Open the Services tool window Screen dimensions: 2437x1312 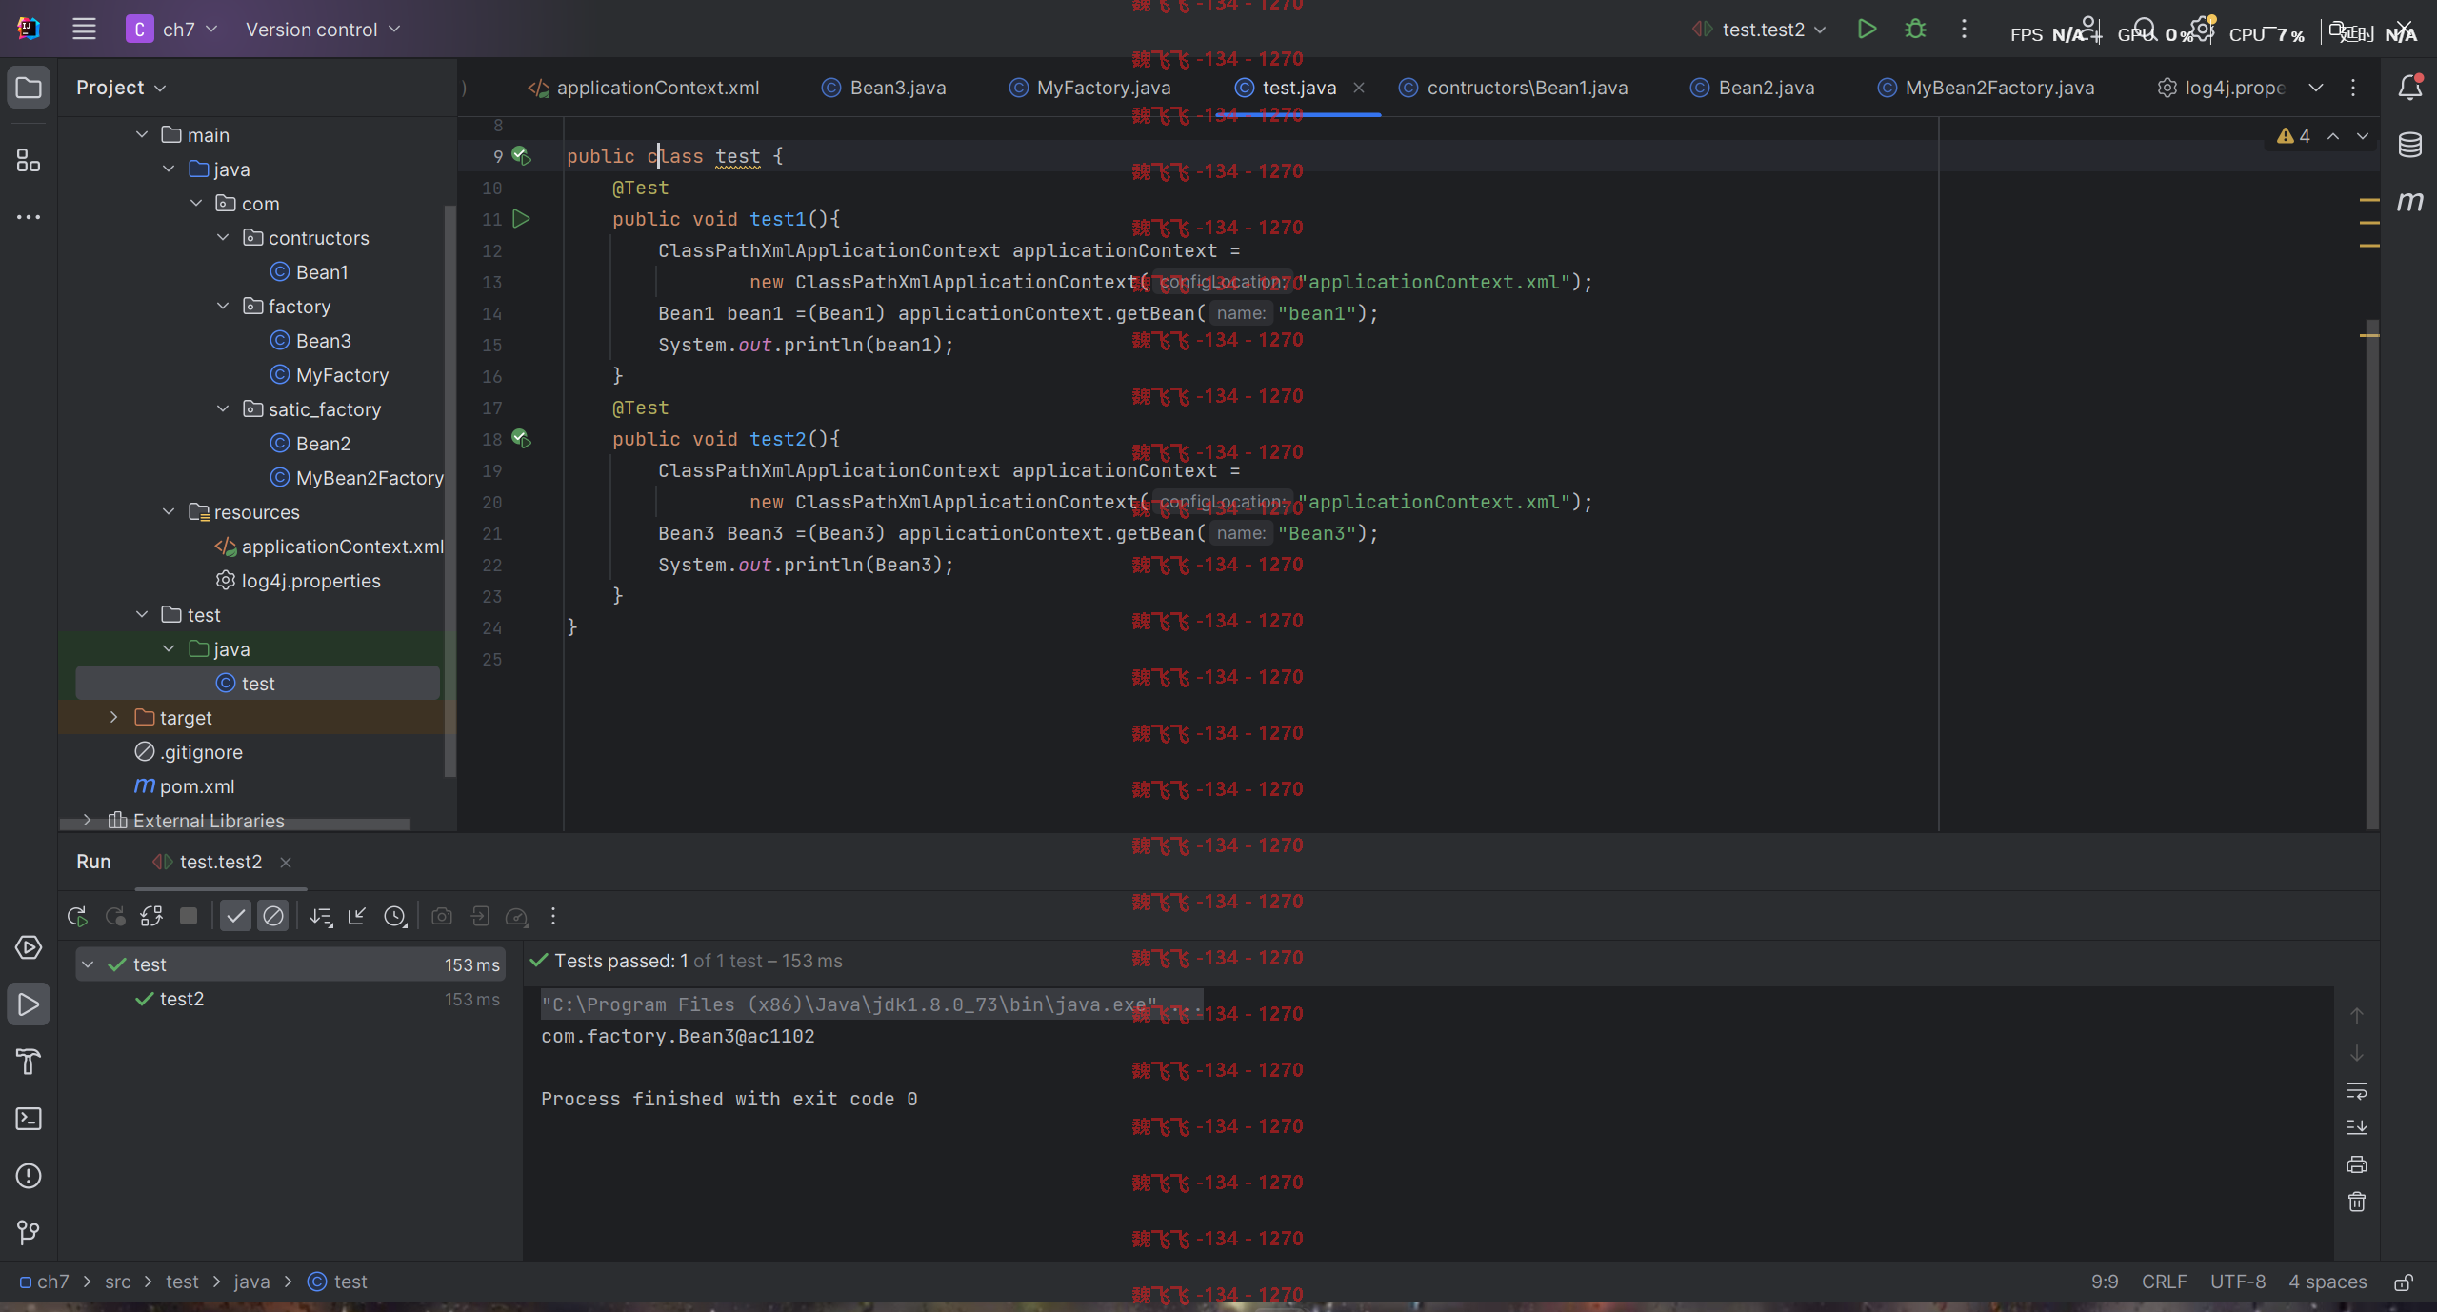(29, 947)
